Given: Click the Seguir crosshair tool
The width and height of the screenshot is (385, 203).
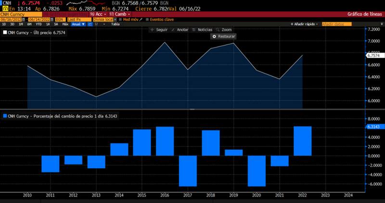Looking at the screenshot, I should coord(161,30).
